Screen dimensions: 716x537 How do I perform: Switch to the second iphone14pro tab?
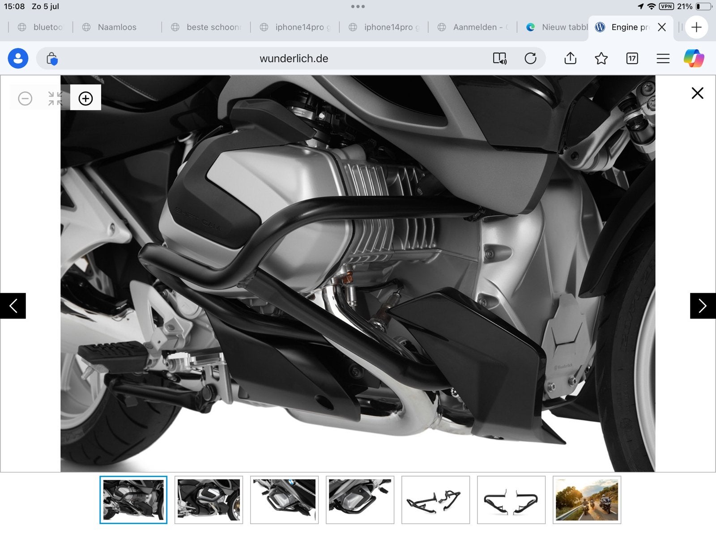point(384,27)
